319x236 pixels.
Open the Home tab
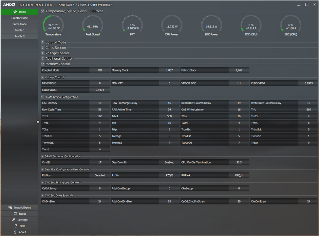coord(20,12)
